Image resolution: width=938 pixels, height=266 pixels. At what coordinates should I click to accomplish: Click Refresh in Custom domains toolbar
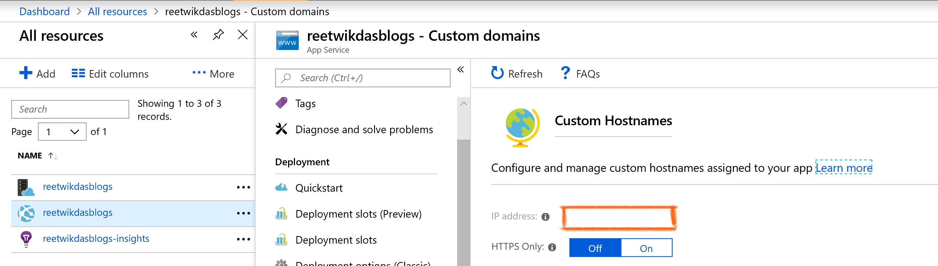click(517, 74)
